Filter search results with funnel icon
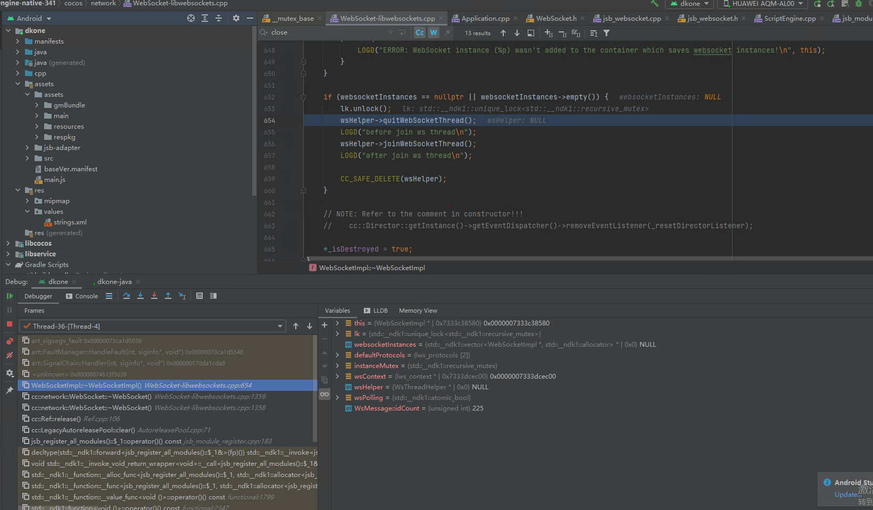 (x=605, y=32)
